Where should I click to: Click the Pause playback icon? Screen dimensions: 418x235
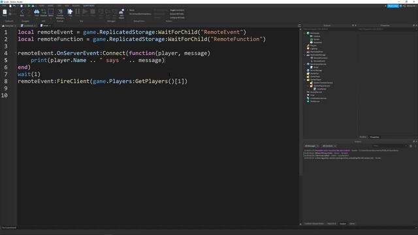click(x=78, y=12)
